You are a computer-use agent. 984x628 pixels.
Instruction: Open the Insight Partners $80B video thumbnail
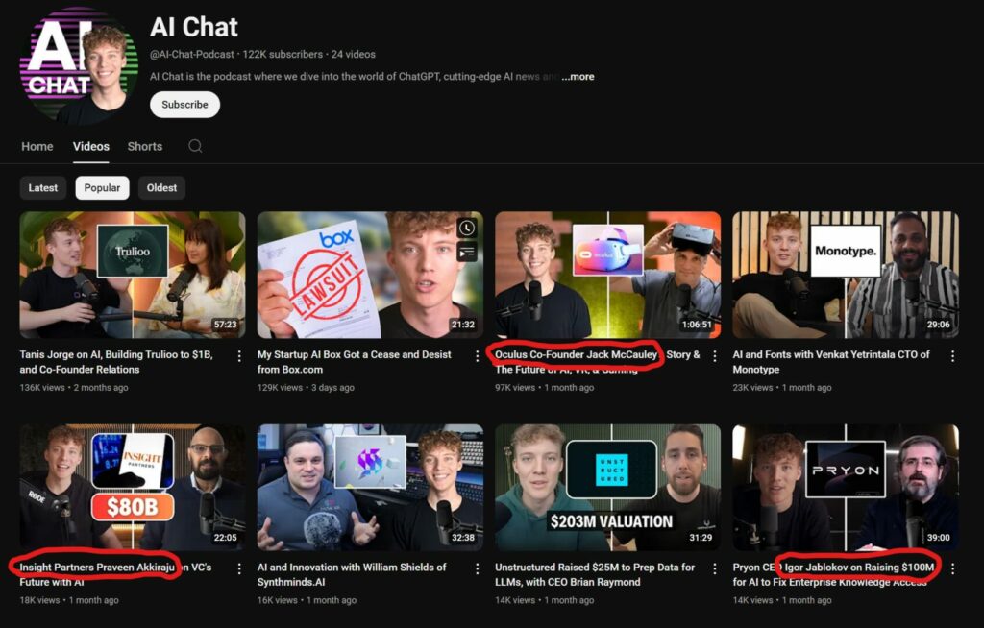tap(132, 487)
